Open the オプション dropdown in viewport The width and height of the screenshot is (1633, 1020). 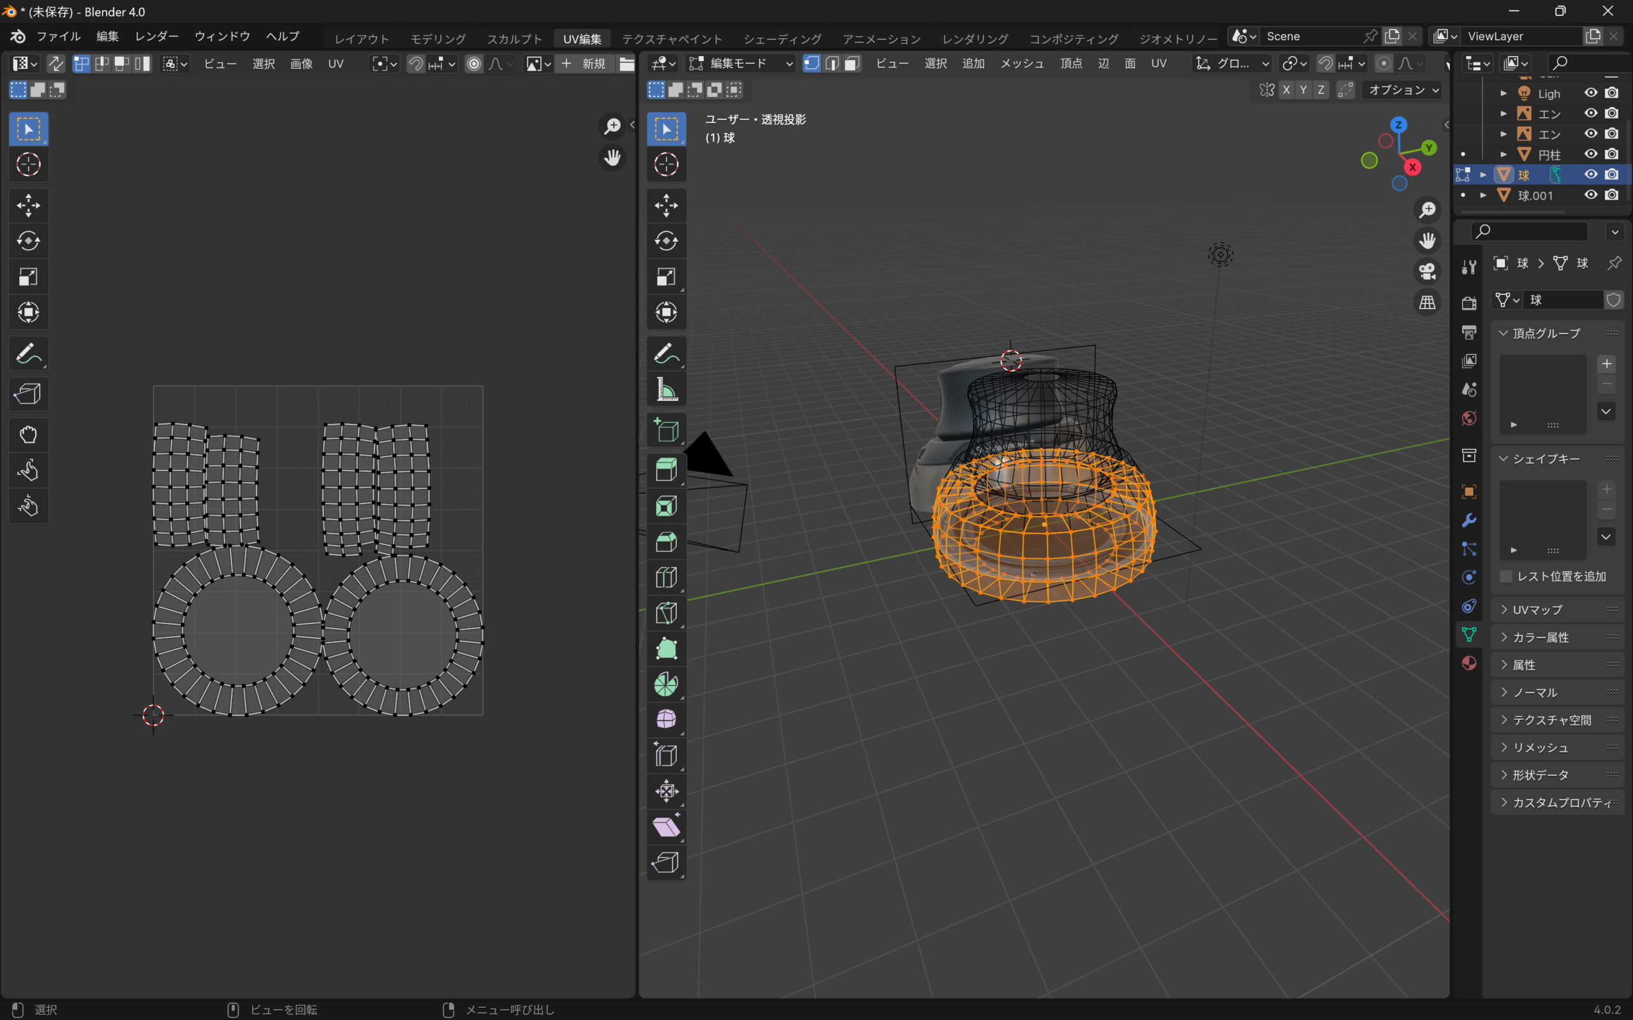(x=1403, y=90)
